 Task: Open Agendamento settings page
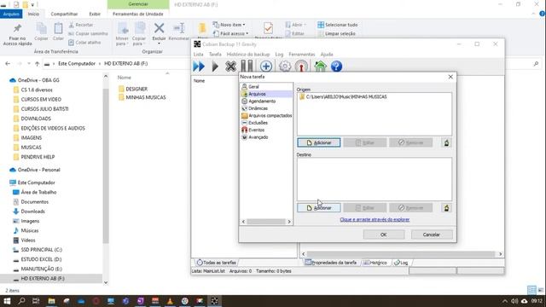tap(262, 101)
